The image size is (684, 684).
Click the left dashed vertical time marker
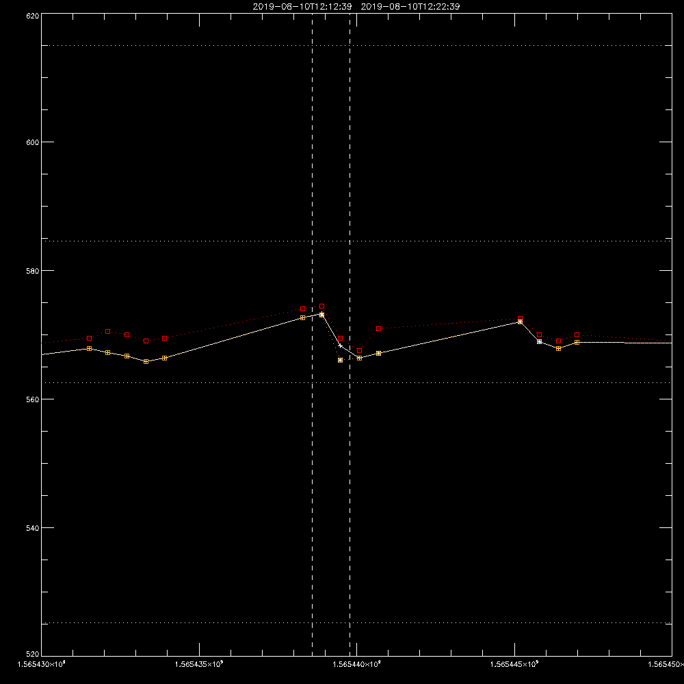click(313, 334)
